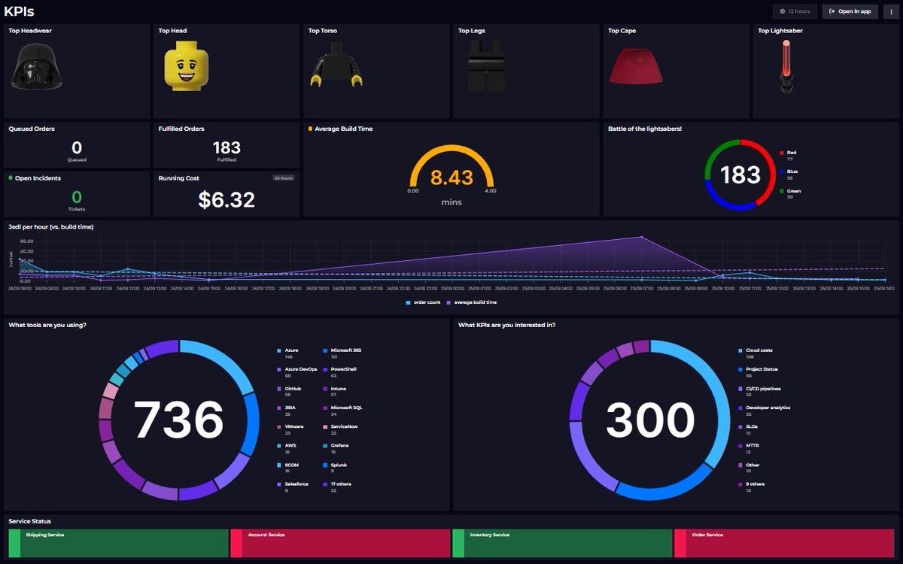Select the Splunk legend entry
The image size is (903, 564).
click(x=335, y=468)
